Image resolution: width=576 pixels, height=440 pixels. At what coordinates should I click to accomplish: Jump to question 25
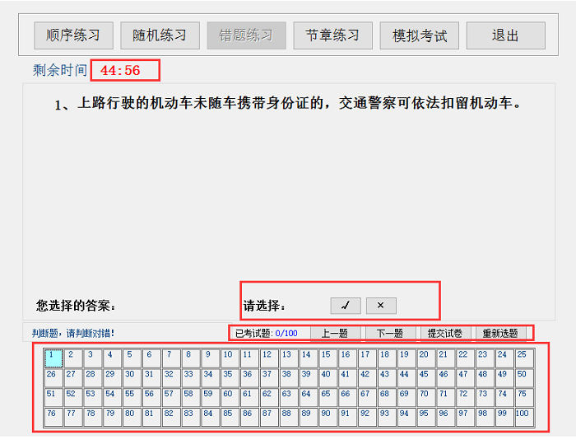point(524,358)
